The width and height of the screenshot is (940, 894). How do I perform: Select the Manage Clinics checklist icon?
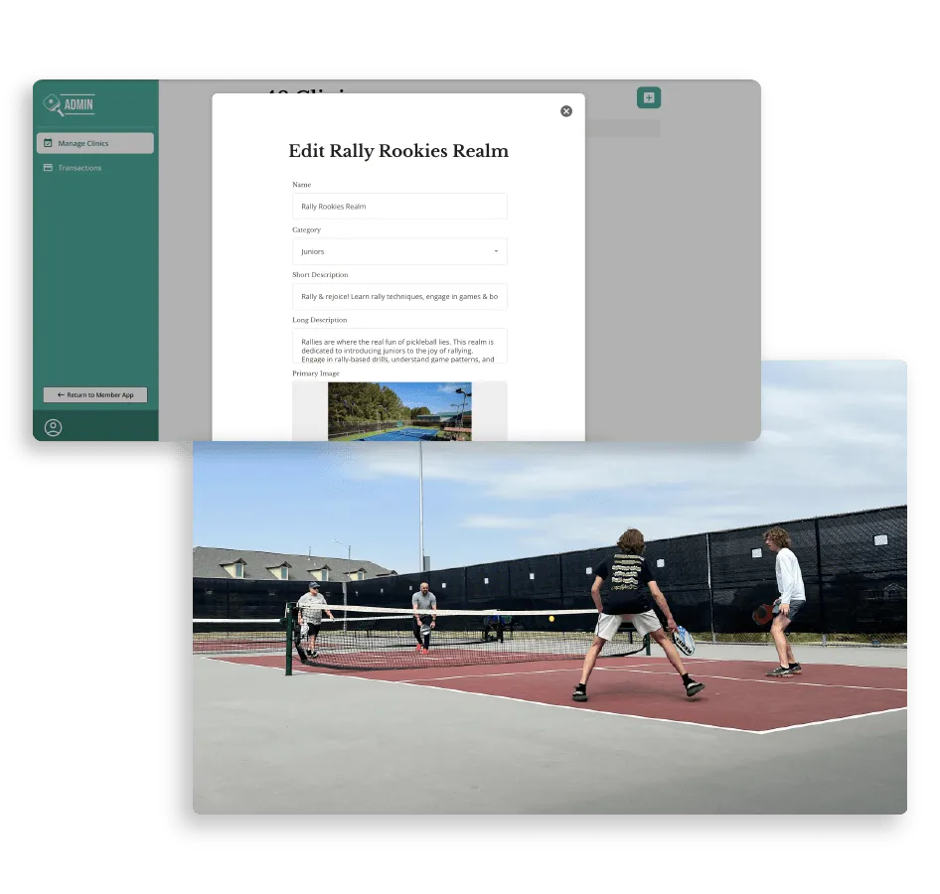[48, 143]
